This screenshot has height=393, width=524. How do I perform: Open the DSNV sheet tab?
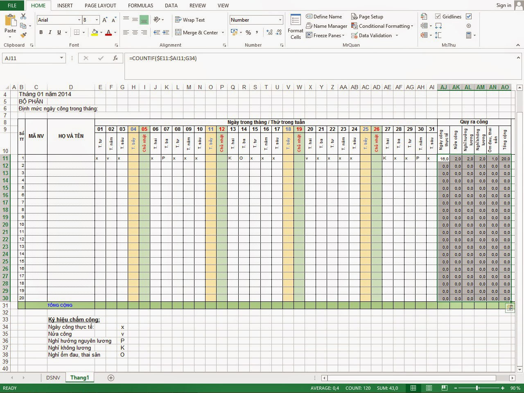click(53, 377)
